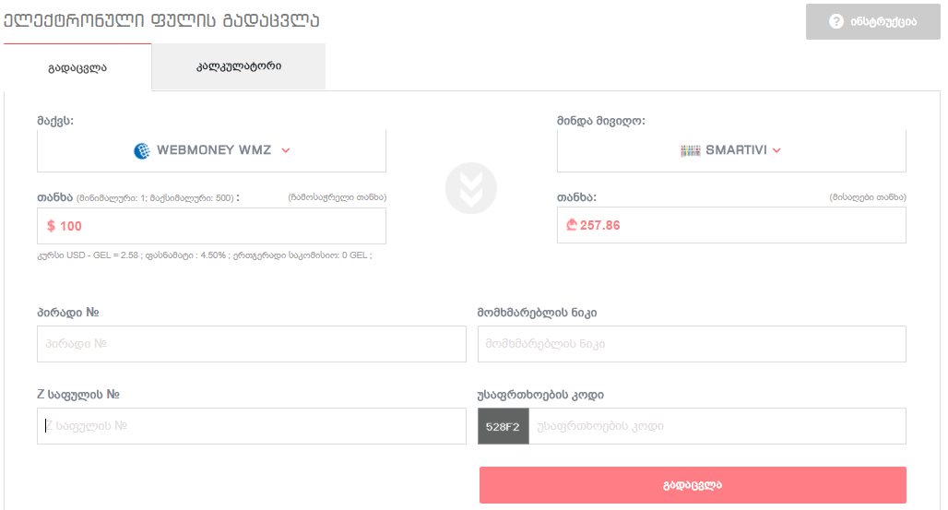Click the red გადაცვლა submit button
Screen dimensions: 948x510
tap(693, 485)
